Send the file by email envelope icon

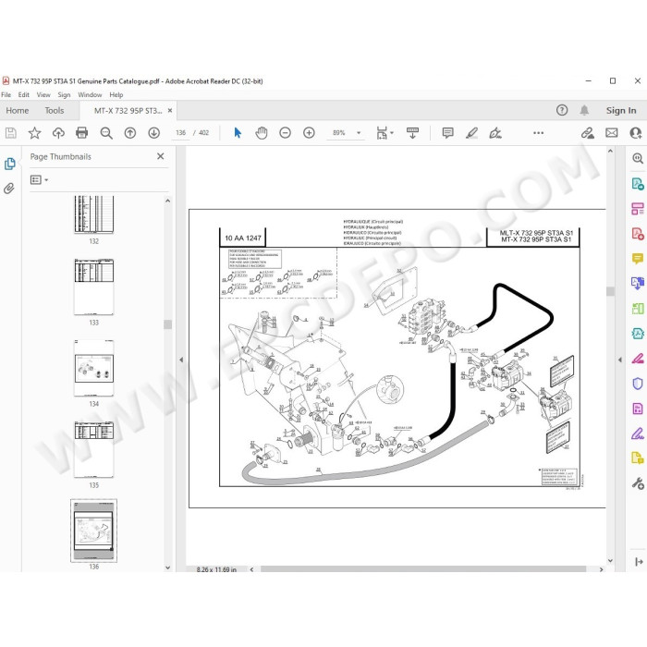click(x=612, y=133)
